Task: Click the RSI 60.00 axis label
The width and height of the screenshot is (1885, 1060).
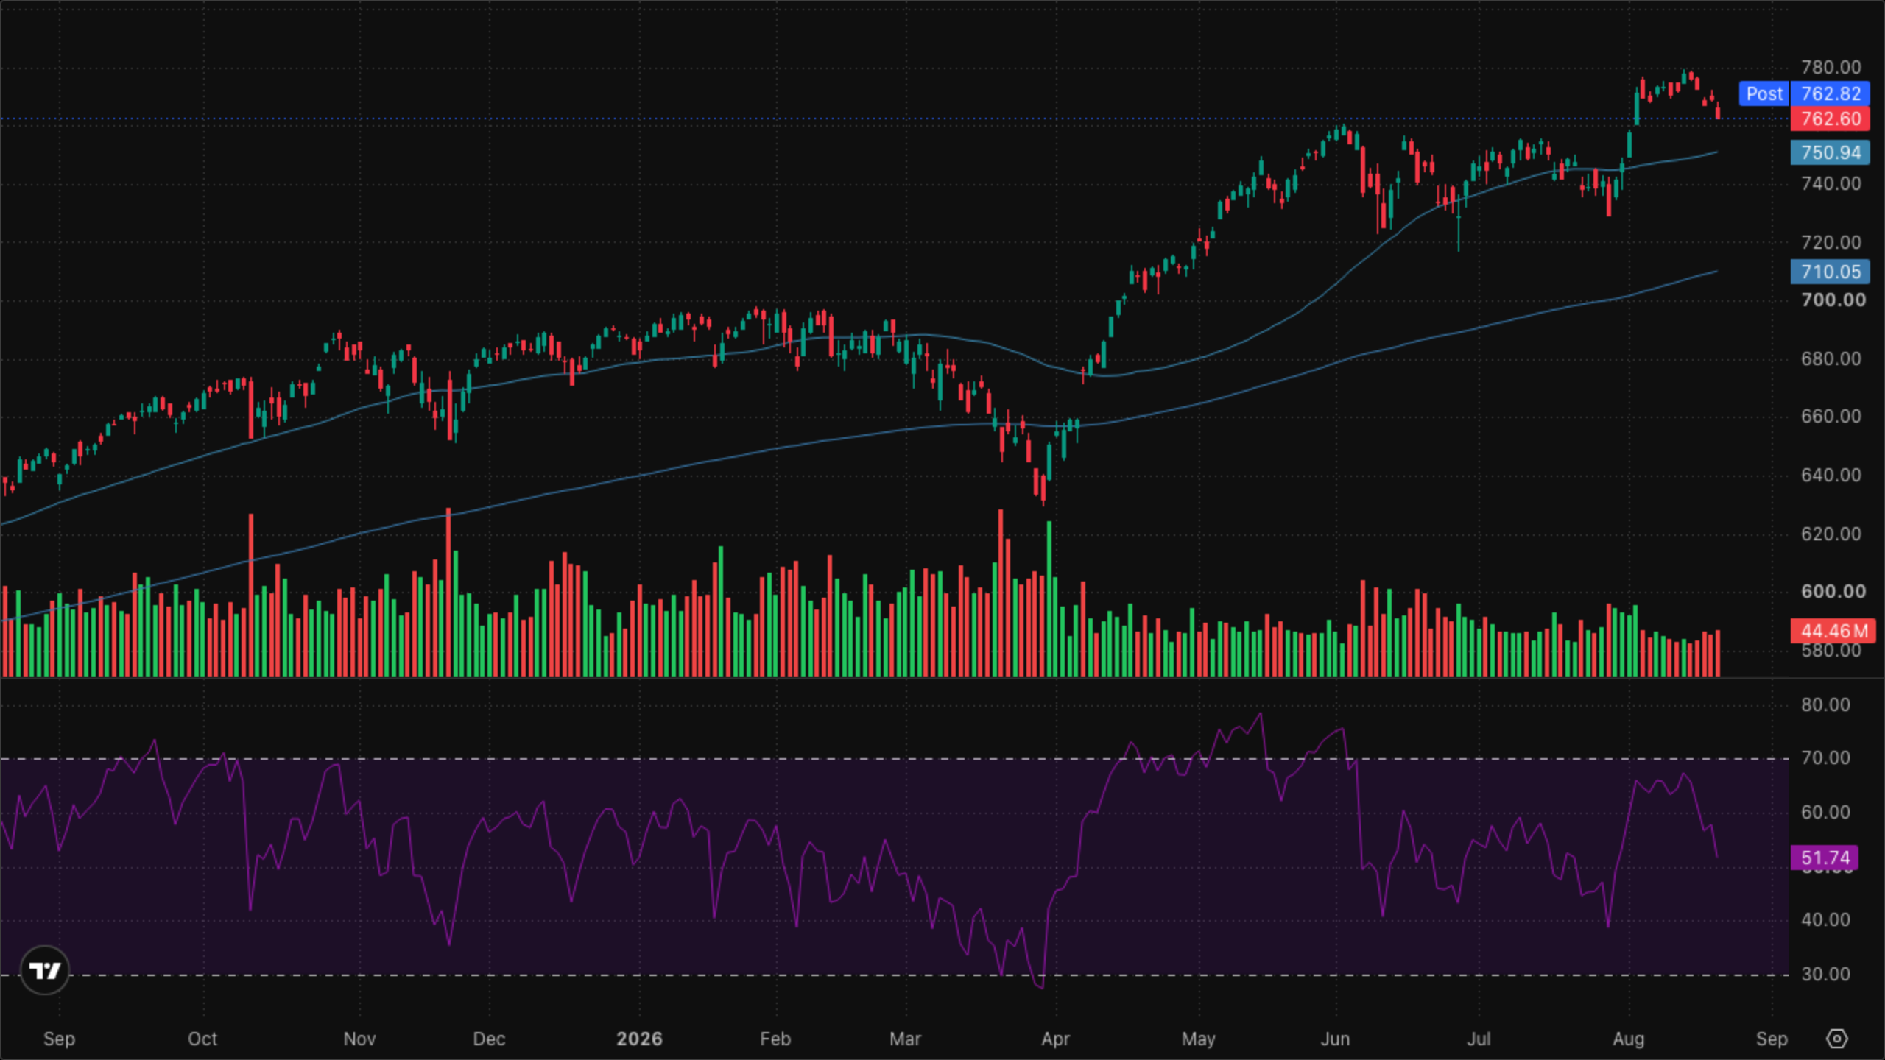Action: click(x=1825, y=812)
